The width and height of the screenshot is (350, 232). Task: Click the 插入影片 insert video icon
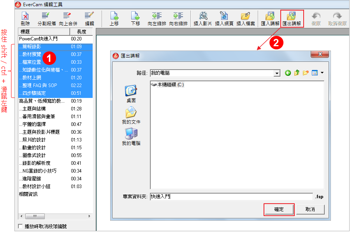[x=203, y=16]
